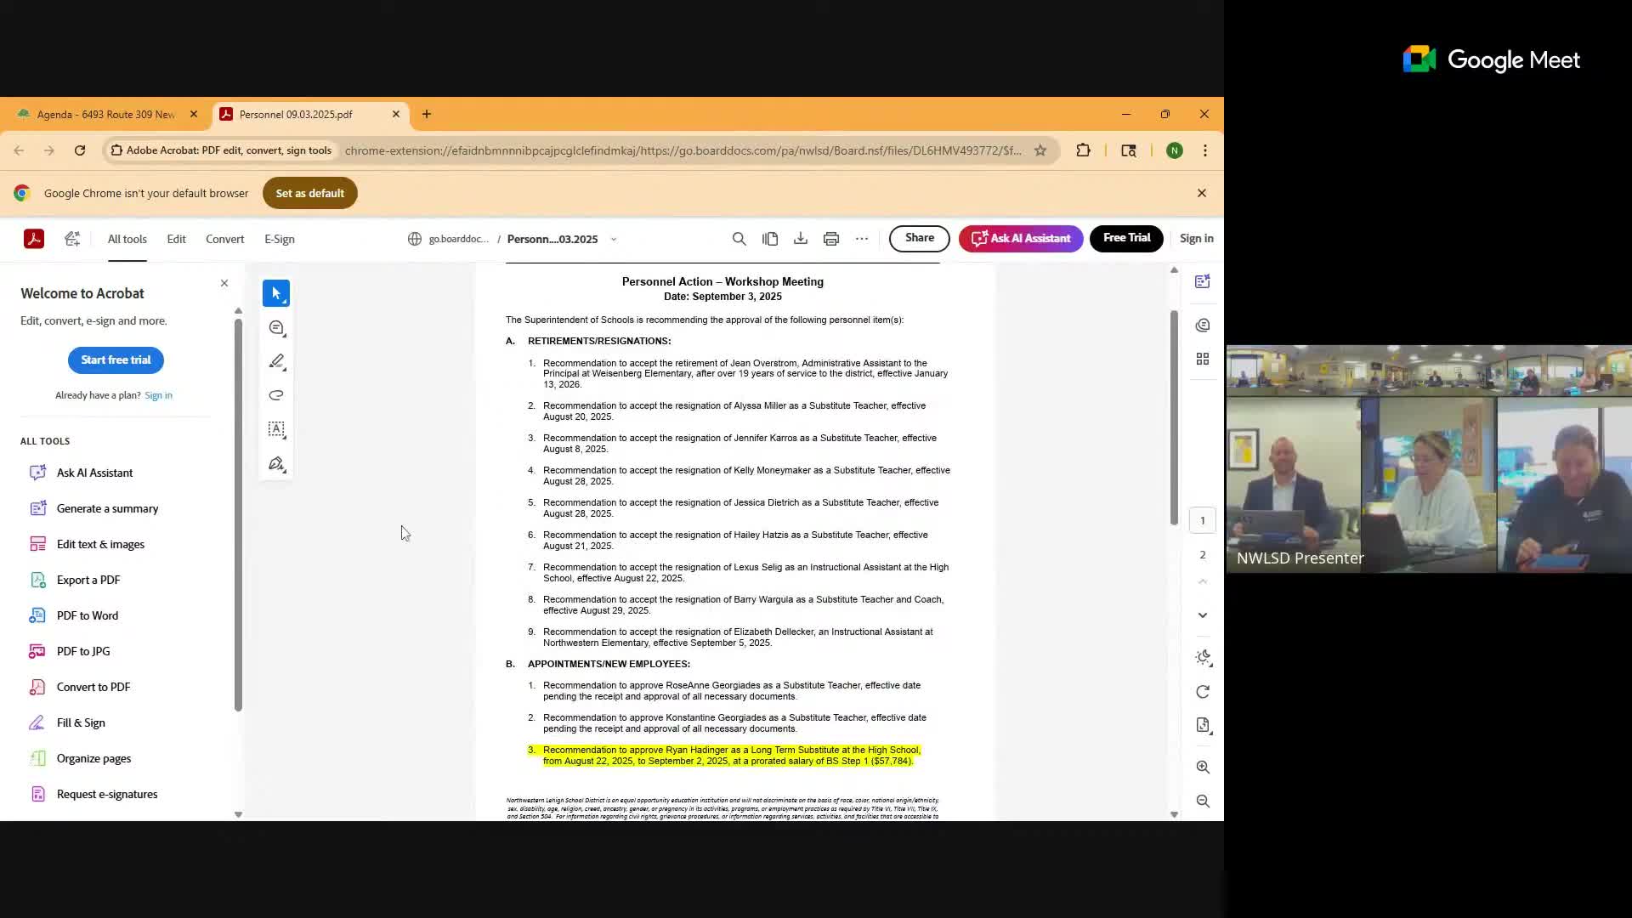Select PDF to Word tool
Viewport: 1632px width, 918px height.
coord(87,615)
